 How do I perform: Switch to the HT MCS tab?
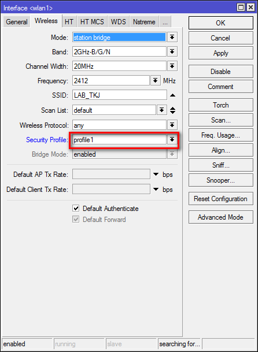[x=92, y=22]
